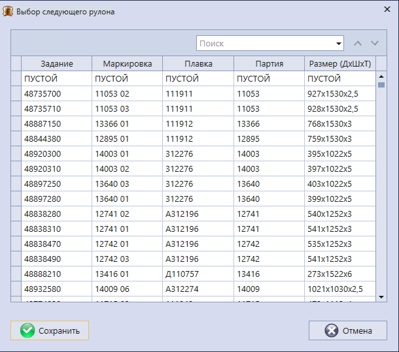Open the search dropdown arrow
The image size is (399, 352).
339,44
